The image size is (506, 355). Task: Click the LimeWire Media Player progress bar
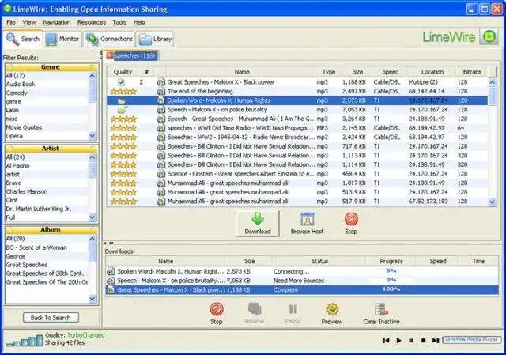(x=471, y=340)
